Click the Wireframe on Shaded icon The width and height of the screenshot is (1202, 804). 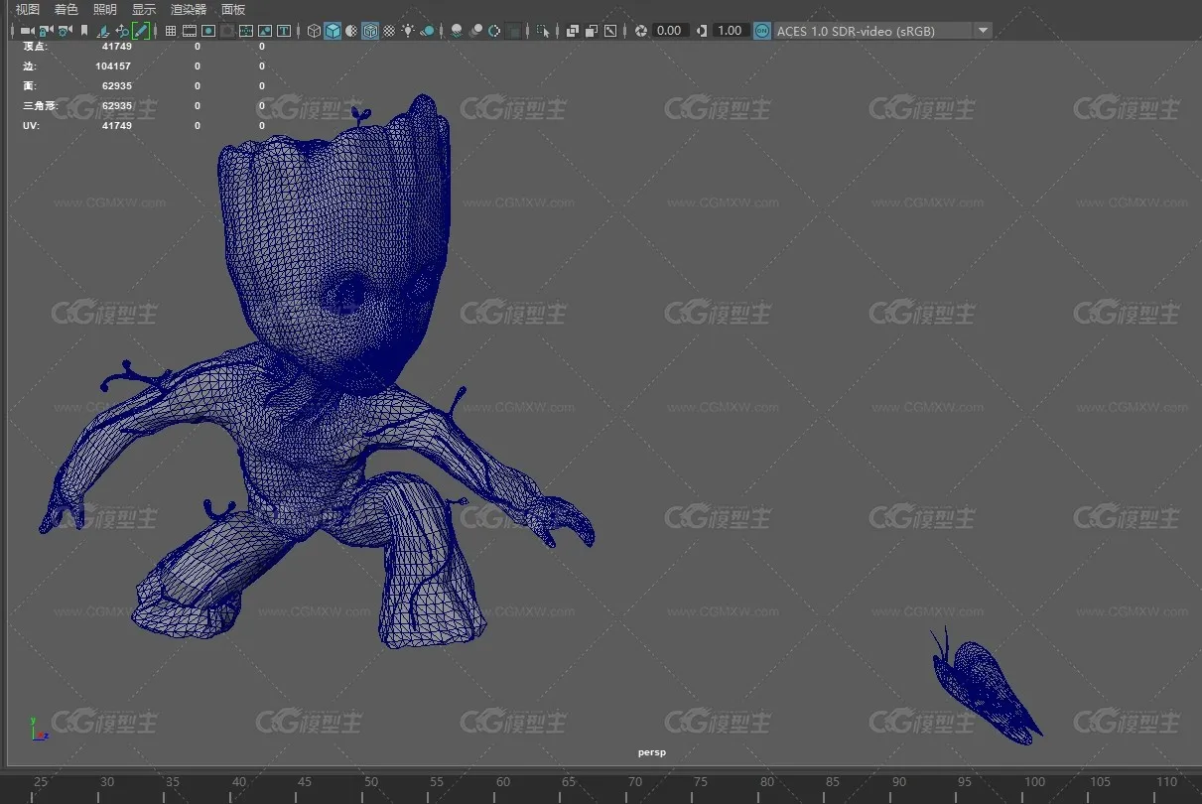(370, 31)
